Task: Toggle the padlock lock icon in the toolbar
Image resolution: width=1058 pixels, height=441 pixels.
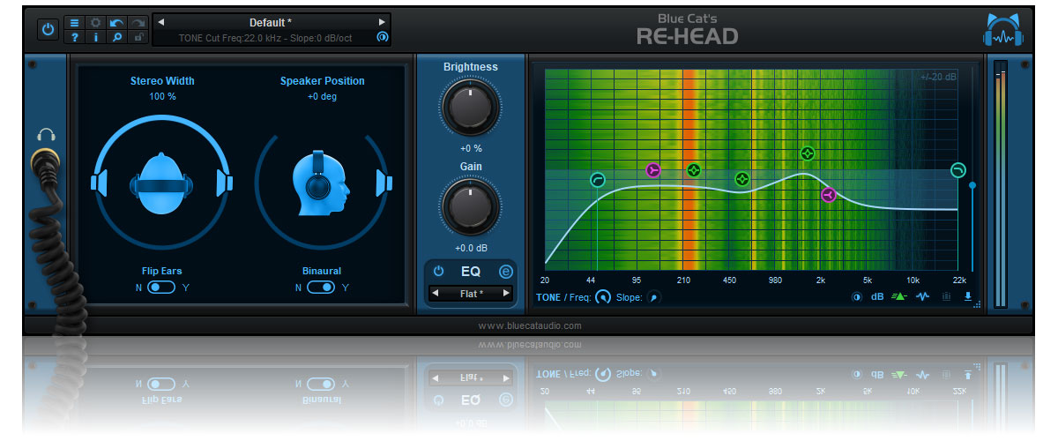Action: point(138,37)
